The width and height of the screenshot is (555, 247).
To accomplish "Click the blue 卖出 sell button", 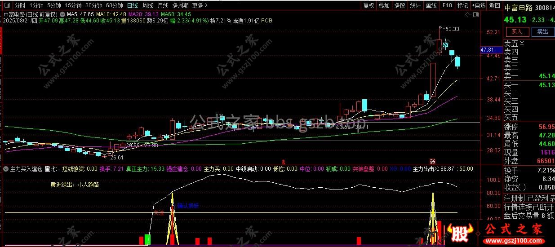I will pos(543,31).
